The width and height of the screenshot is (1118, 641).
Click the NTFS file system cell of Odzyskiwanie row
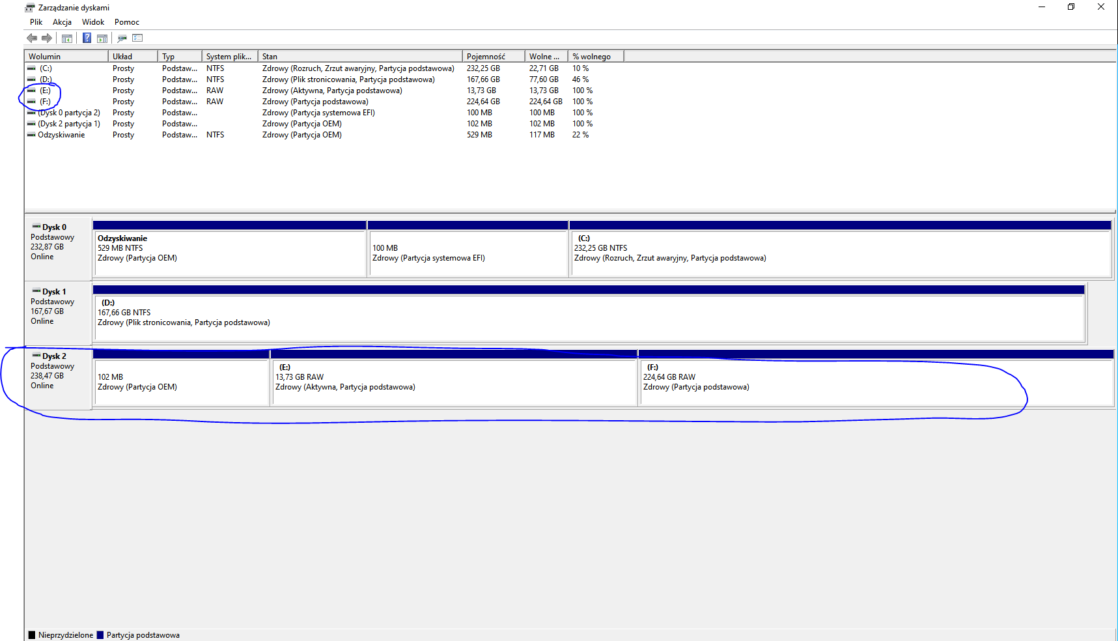215,135
